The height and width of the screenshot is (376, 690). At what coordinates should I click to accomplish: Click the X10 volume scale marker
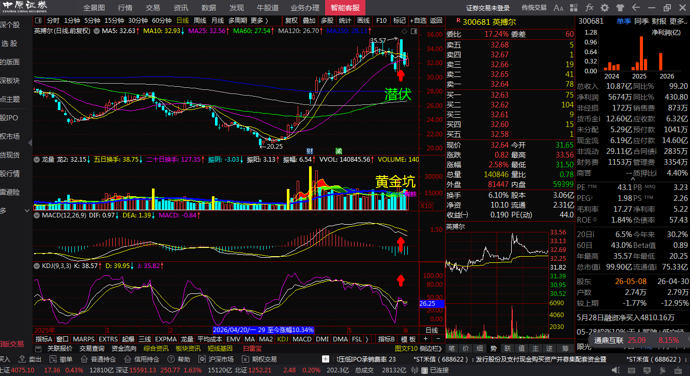click(x=427, y=206)
